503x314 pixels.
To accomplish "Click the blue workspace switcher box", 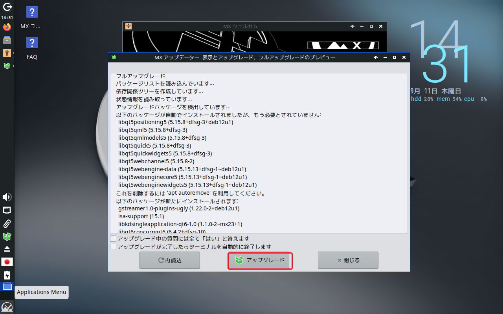I will pos(7,287).
